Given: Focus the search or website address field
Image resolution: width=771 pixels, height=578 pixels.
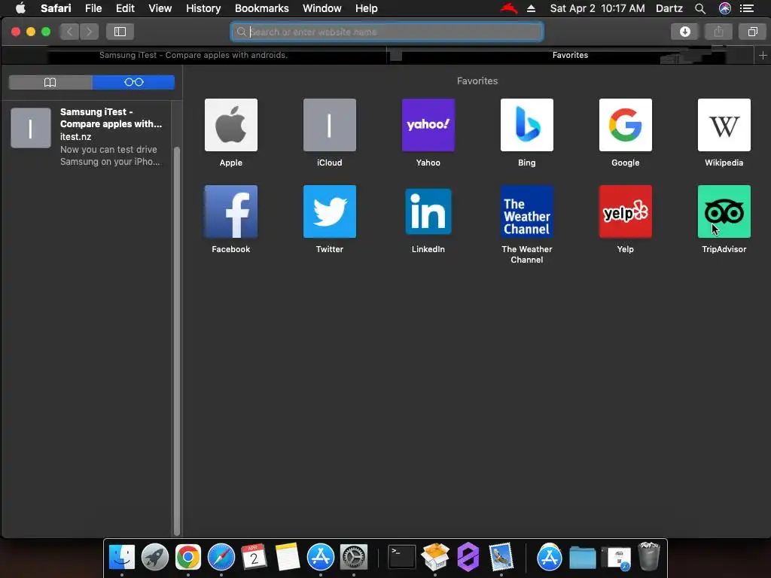Looking at the screenshot, I should [x=387, y=32].
